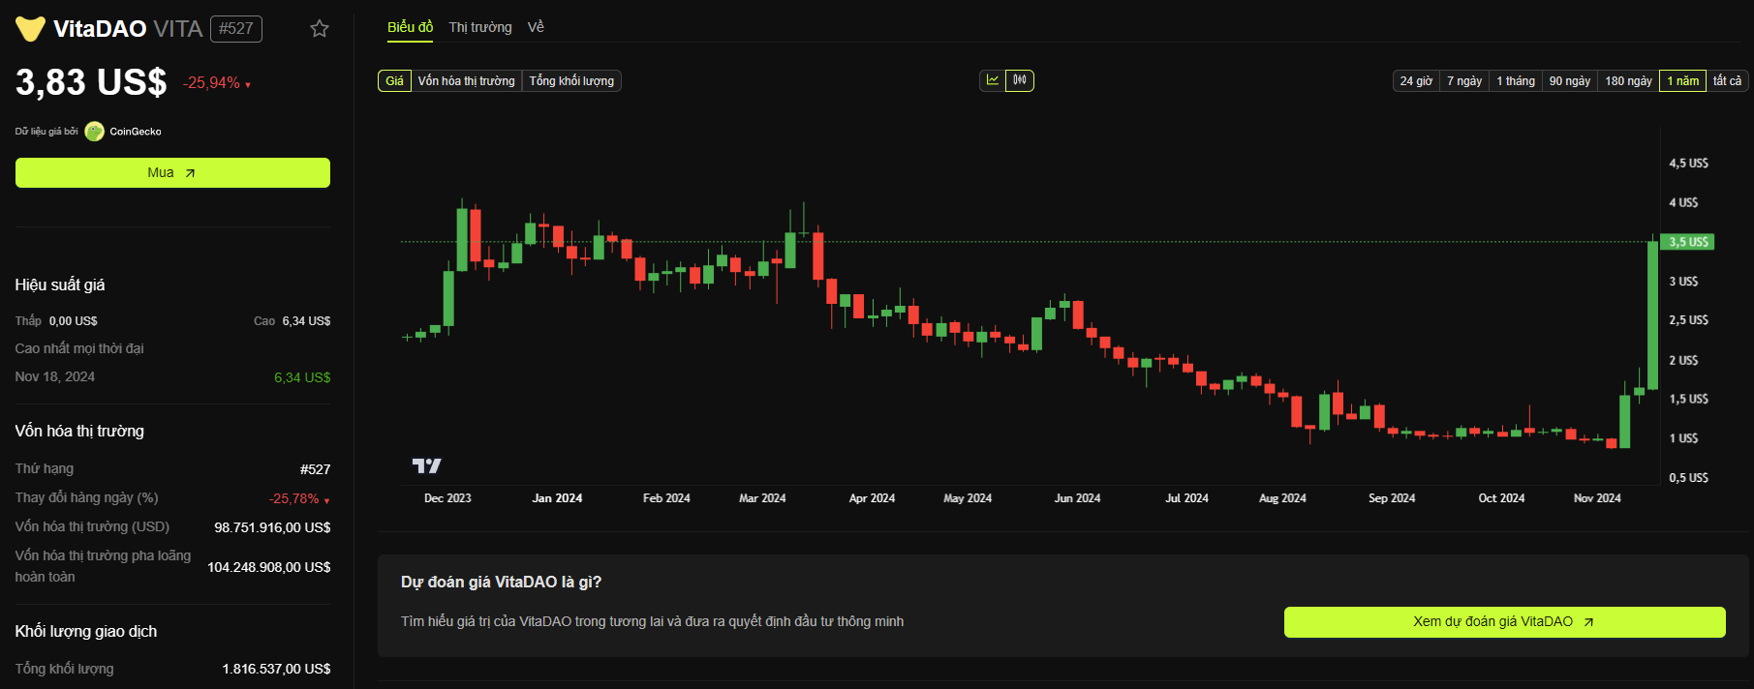Click total volume value 1.816.537,00 US$

click(x=276, y=669)
